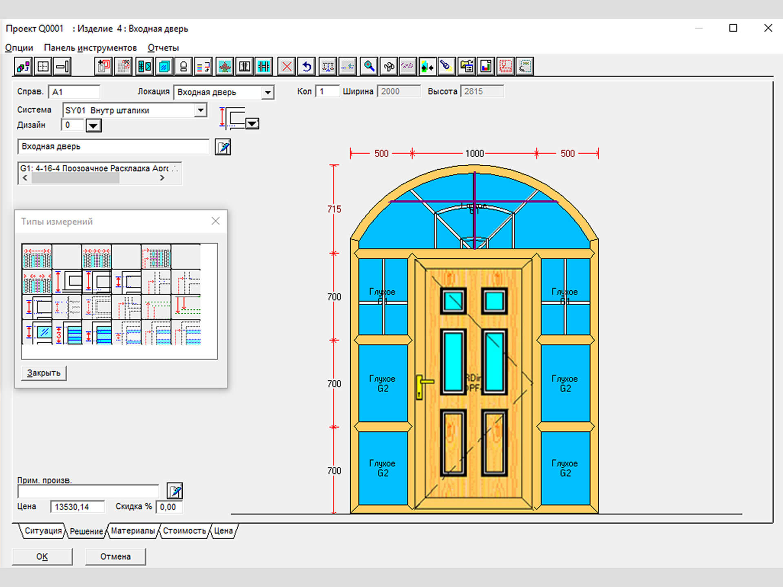Click the glass pane toolbar icon

[x=164, y=66]
